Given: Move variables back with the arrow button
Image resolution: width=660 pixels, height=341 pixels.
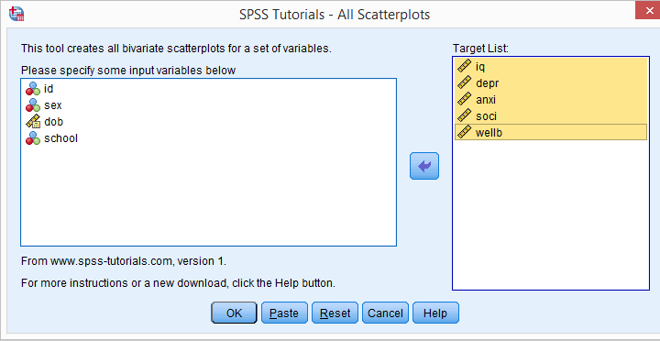Looking at the screenshot, I should [x=424, y=166].
